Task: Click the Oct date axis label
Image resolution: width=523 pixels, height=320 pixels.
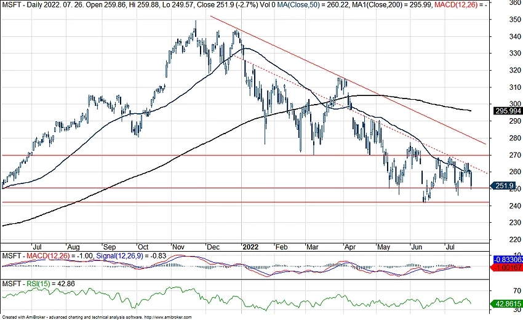Action: 143,247
